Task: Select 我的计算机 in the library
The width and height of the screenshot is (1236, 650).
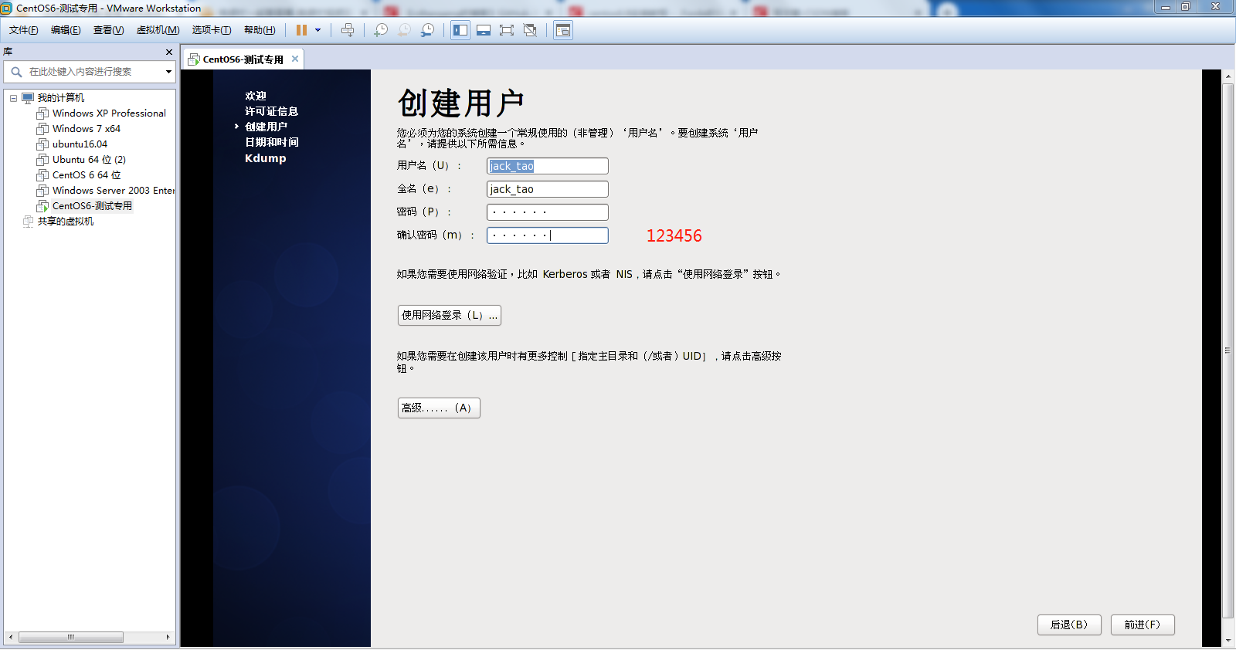Action: coord(60,98)
